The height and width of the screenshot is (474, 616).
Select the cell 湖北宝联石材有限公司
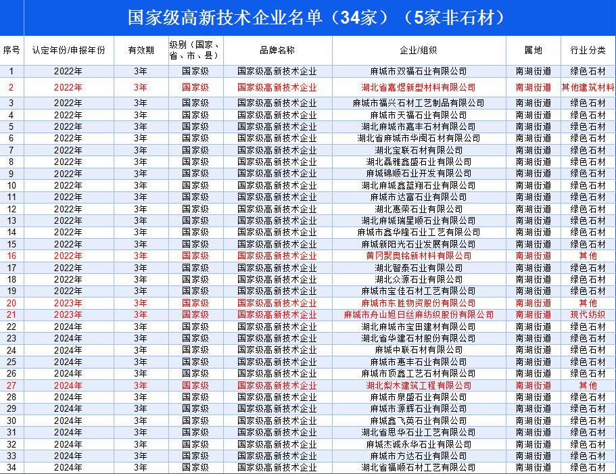pos(419,150)
